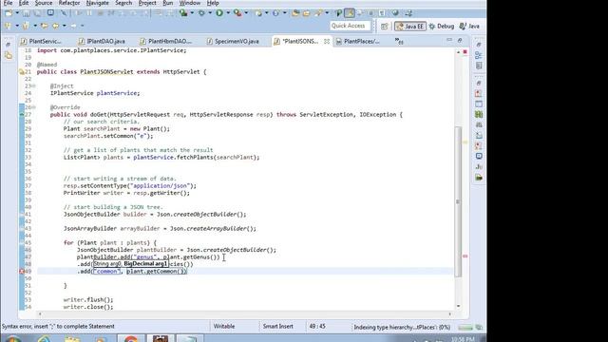The width and height of the screenshot is (608, 342).
Task: Open the Source menu
Action: point(44,3)
